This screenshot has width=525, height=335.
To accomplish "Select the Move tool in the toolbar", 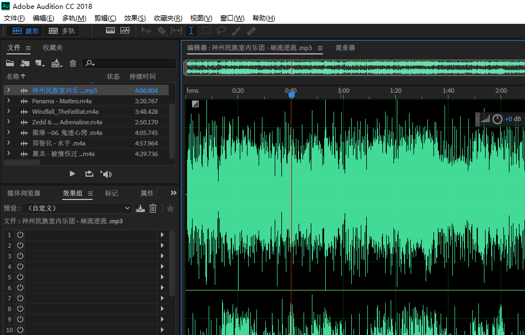I will (x=145, y=31).
